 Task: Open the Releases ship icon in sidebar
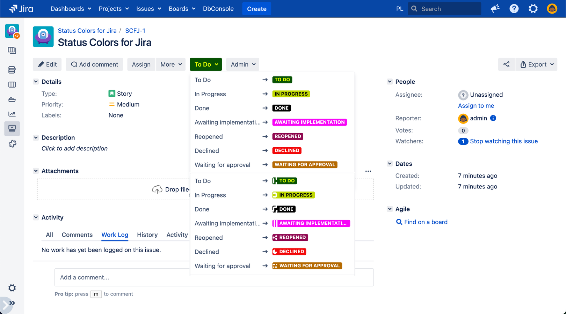tap(12, 99)
